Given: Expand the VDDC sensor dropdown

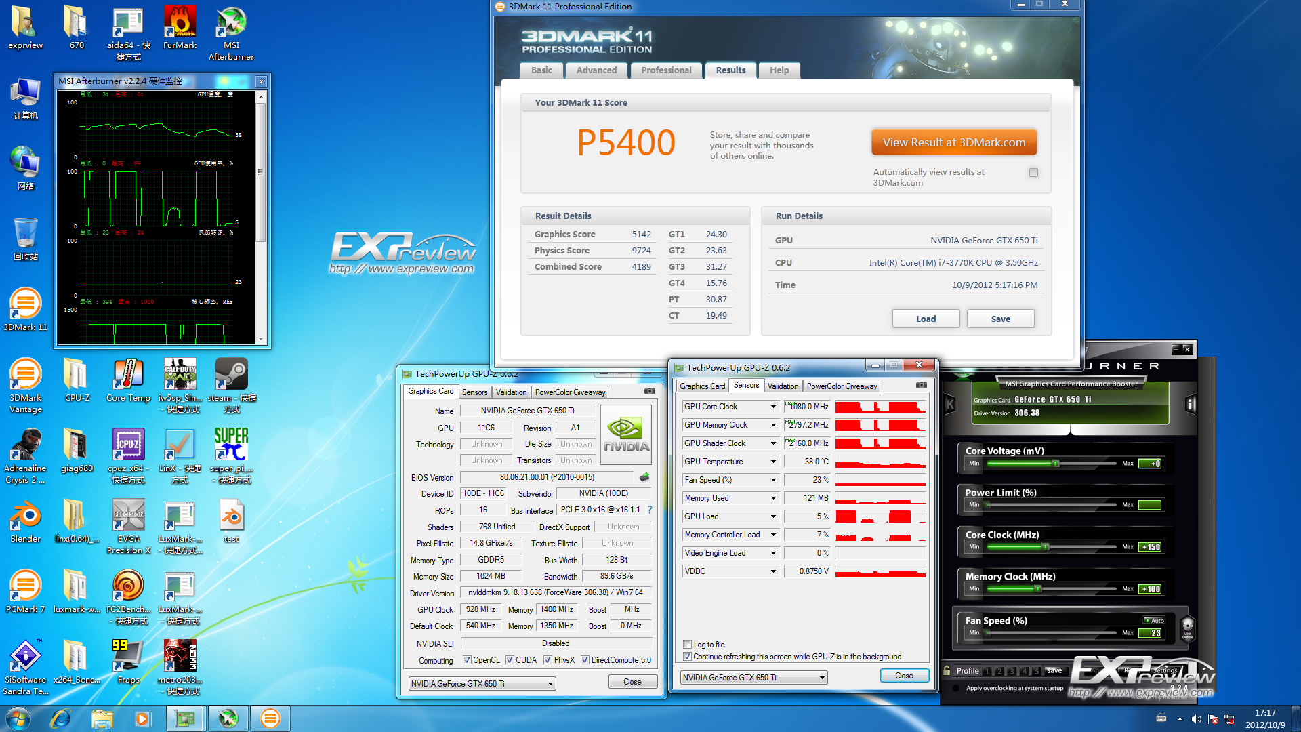Looking at the screenshot, I should pyautogui.click(x=773, y=571).
